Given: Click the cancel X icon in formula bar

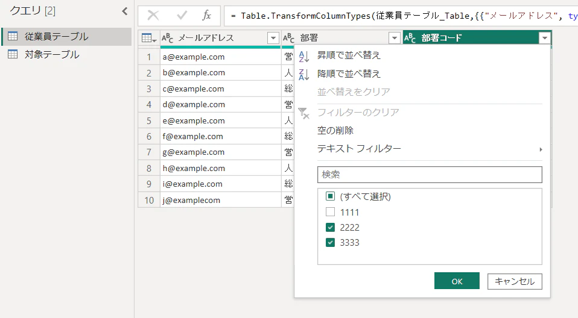Looking at the screenshot, I should point(153,16).
